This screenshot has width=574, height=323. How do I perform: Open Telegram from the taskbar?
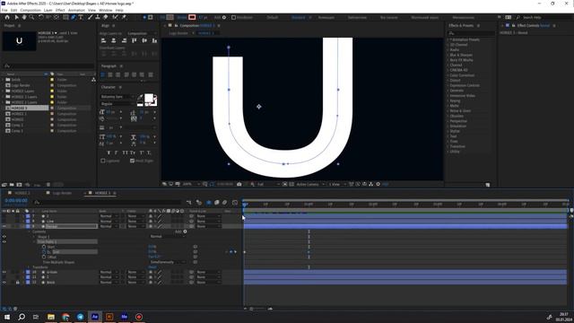point(80,317)
